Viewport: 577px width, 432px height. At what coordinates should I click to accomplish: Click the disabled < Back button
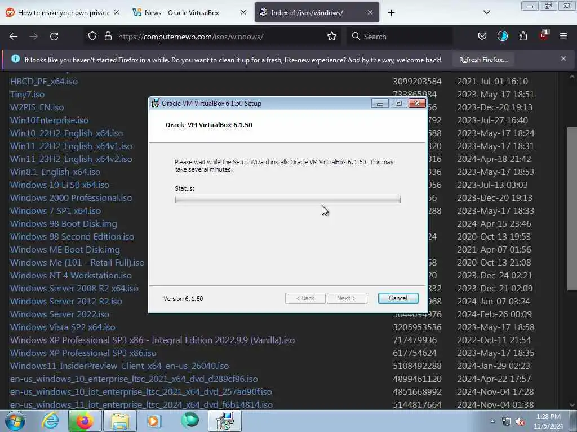tap(305, 298)
